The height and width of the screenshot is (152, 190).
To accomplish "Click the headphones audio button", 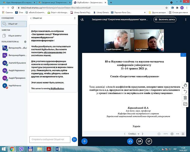I will [130, 141].
